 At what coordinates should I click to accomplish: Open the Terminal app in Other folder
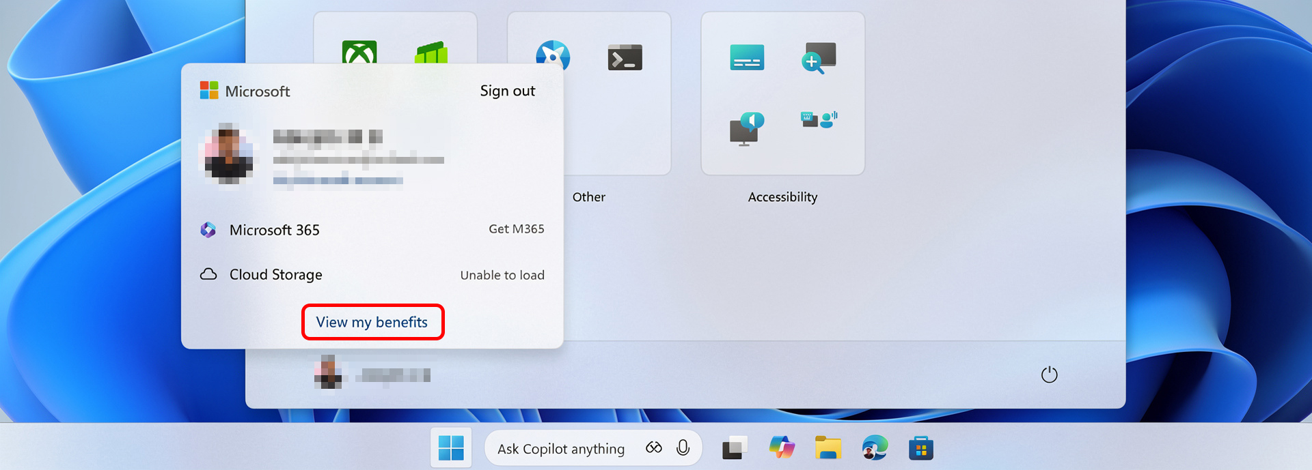coord(625,58)
